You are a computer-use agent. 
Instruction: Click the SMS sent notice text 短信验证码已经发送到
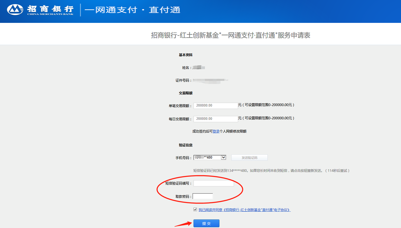click(x=271, y=171)
